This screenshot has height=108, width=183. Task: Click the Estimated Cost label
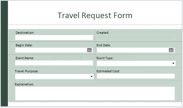pyautogui.click(x=108, y=71)
